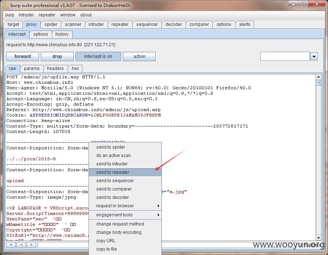Click the upload form value text

pyautogui.click(x=15, y=181)
